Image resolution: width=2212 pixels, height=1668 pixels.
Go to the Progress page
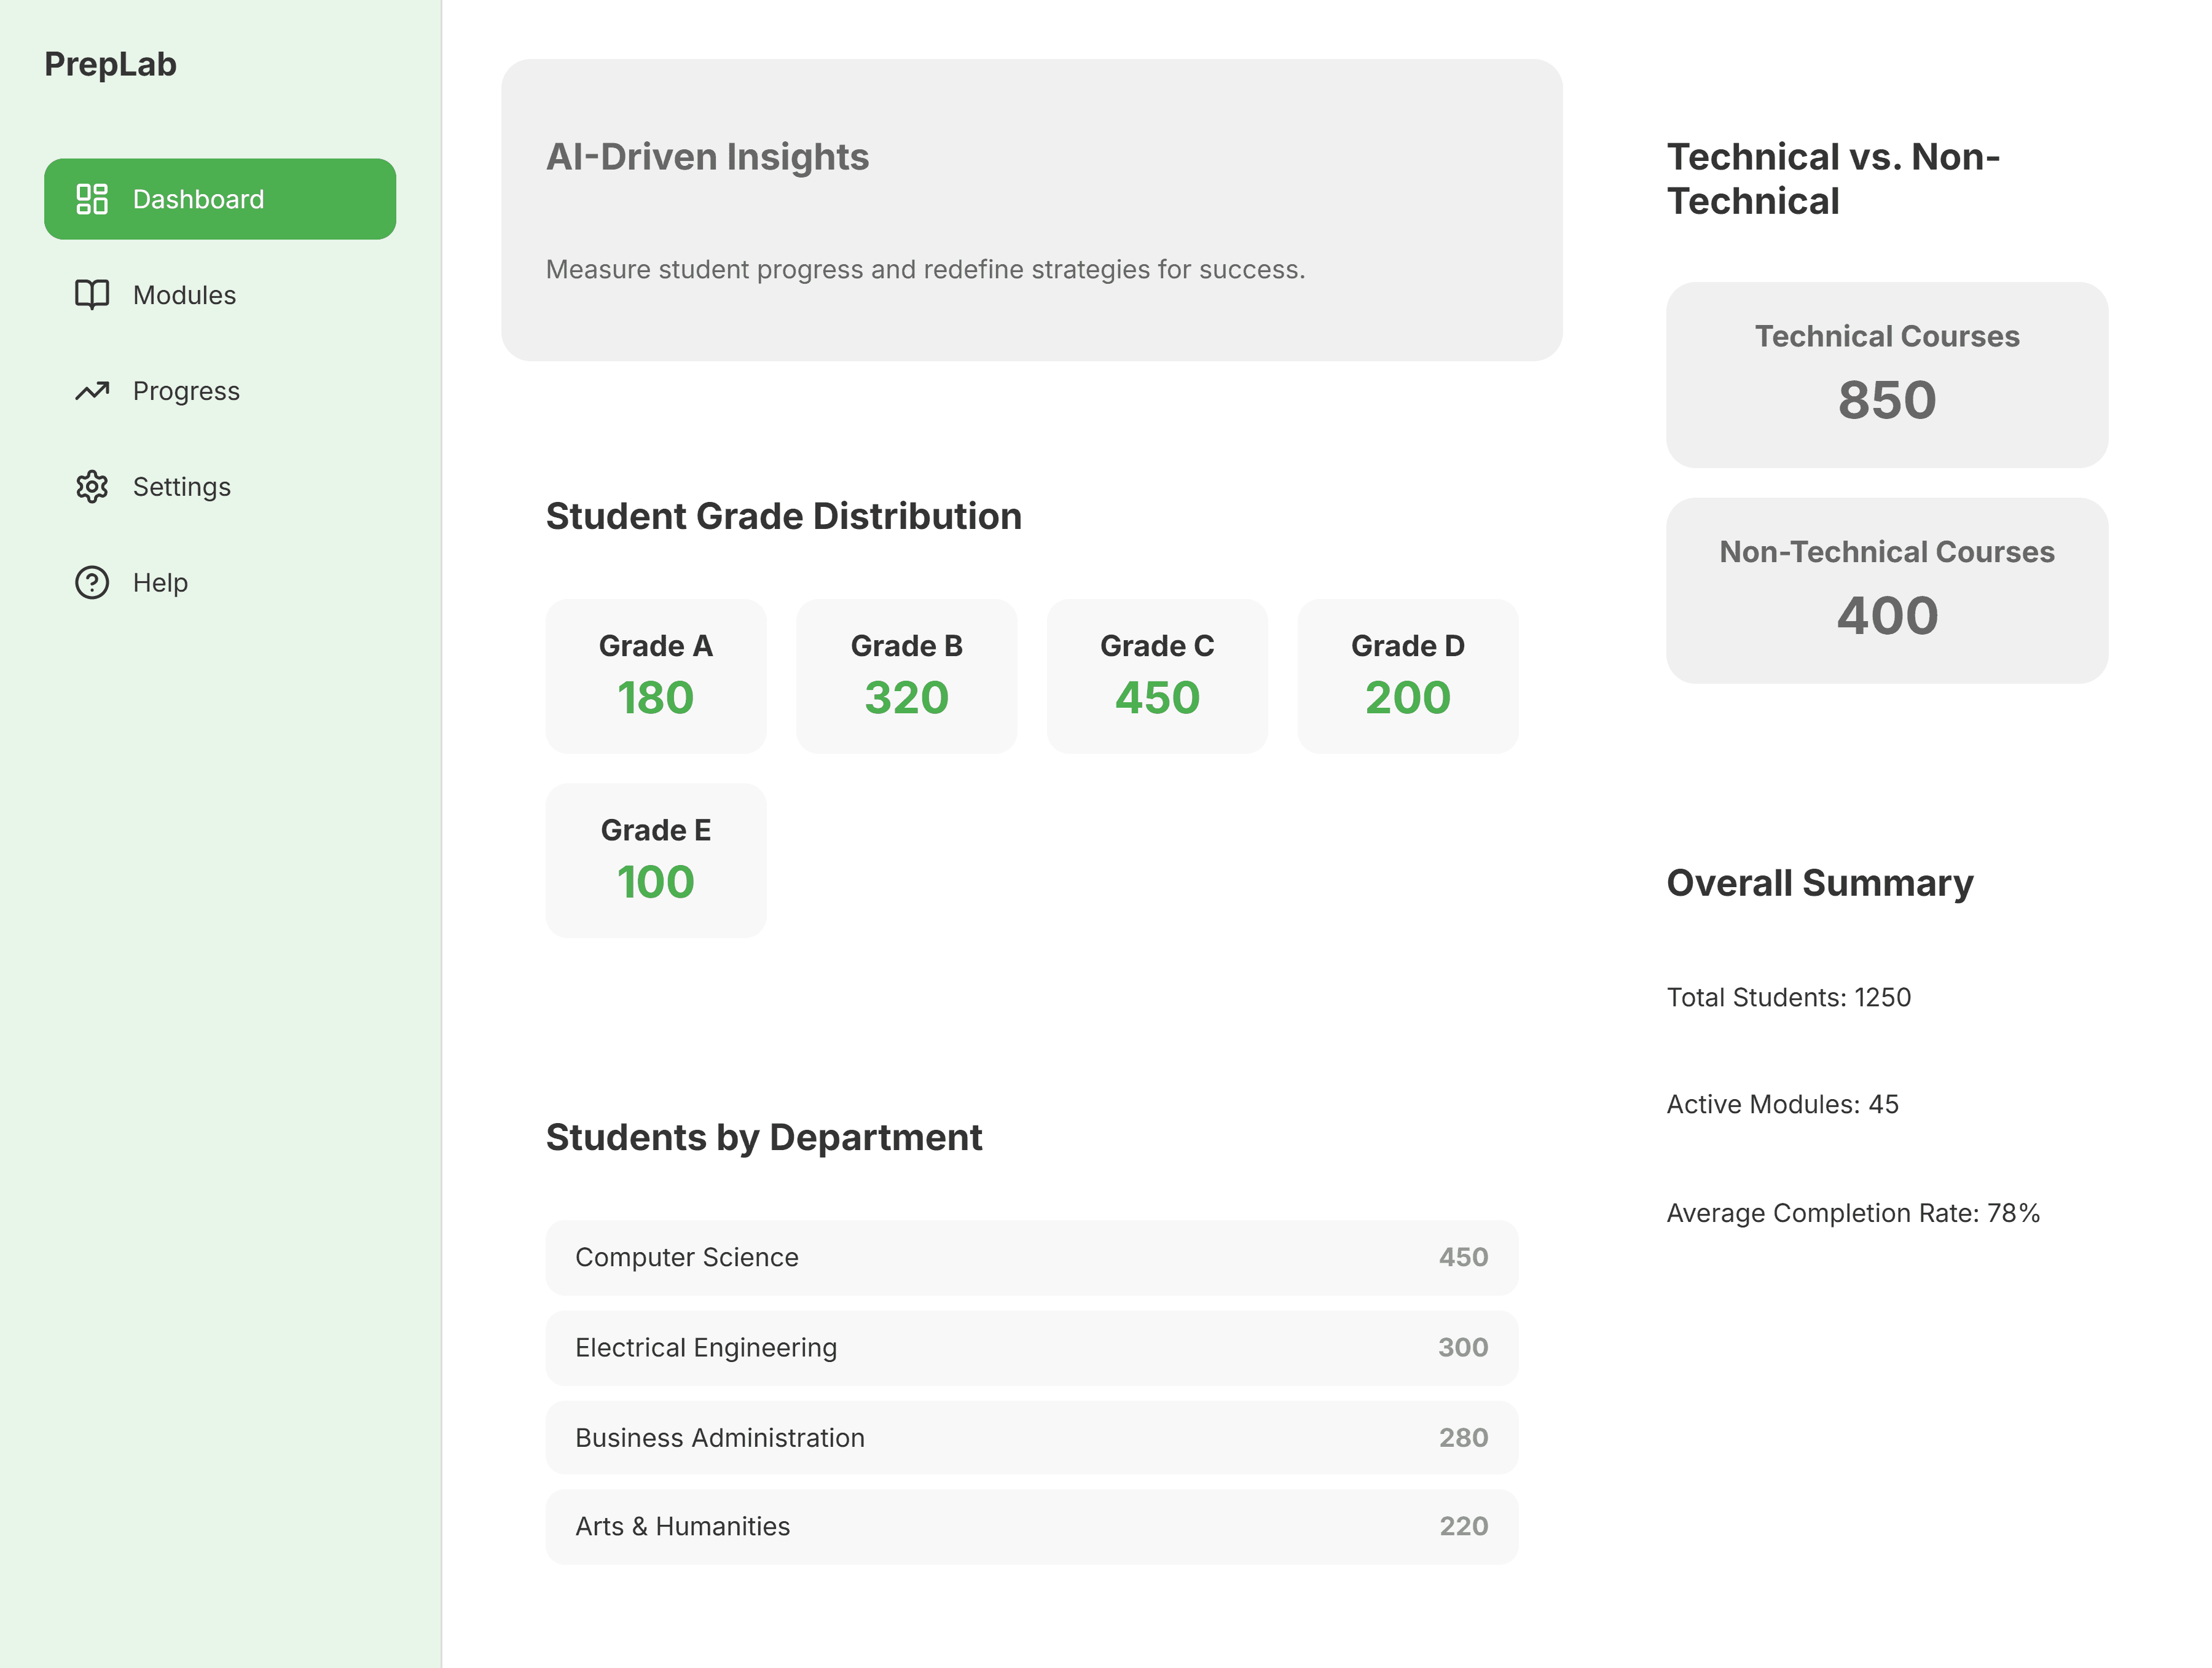(186, 391)
